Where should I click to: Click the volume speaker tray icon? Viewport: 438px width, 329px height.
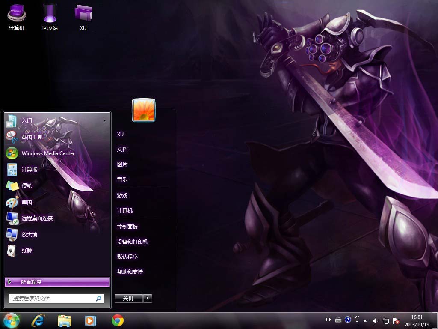pos(376,320)
